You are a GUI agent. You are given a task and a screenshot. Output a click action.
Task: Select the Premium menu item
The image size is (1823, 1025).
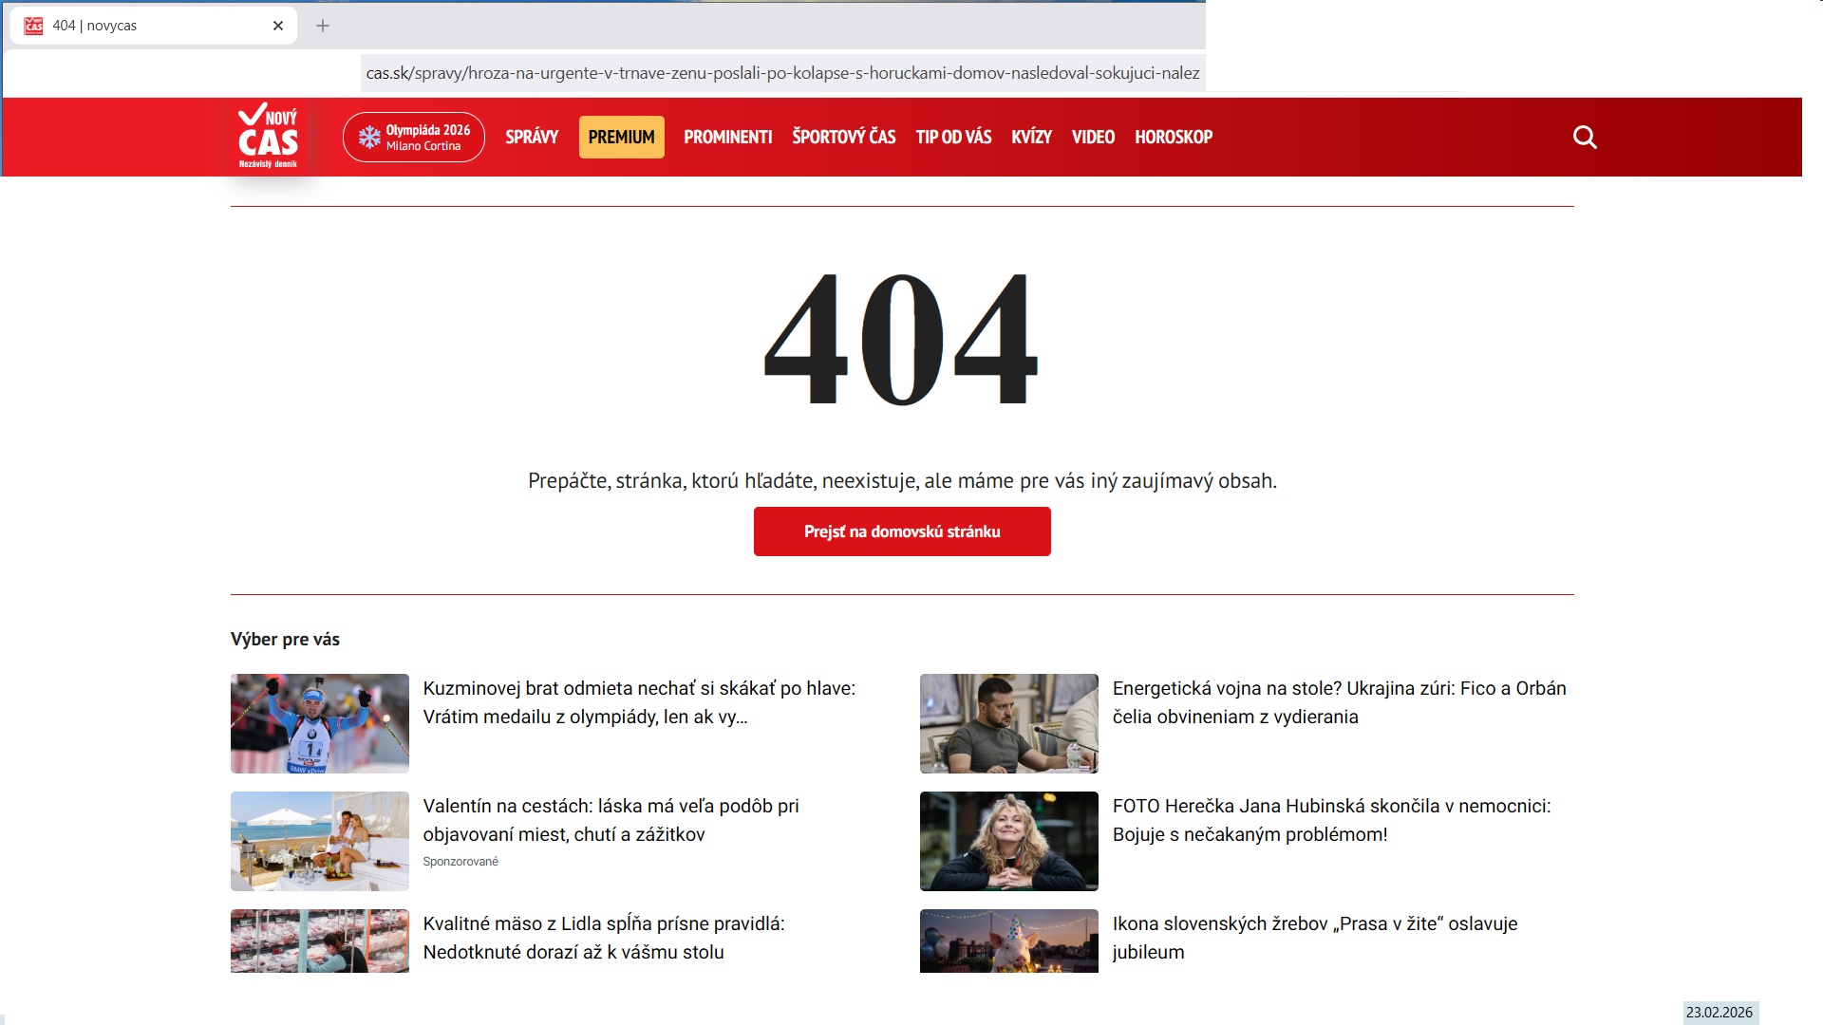click(622, 138)
